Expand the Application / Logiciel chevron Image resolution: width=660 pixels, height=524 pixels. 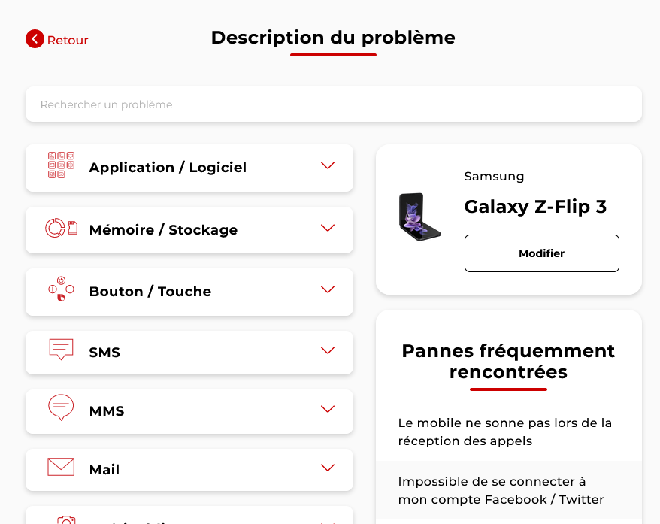tap(327, 166)
